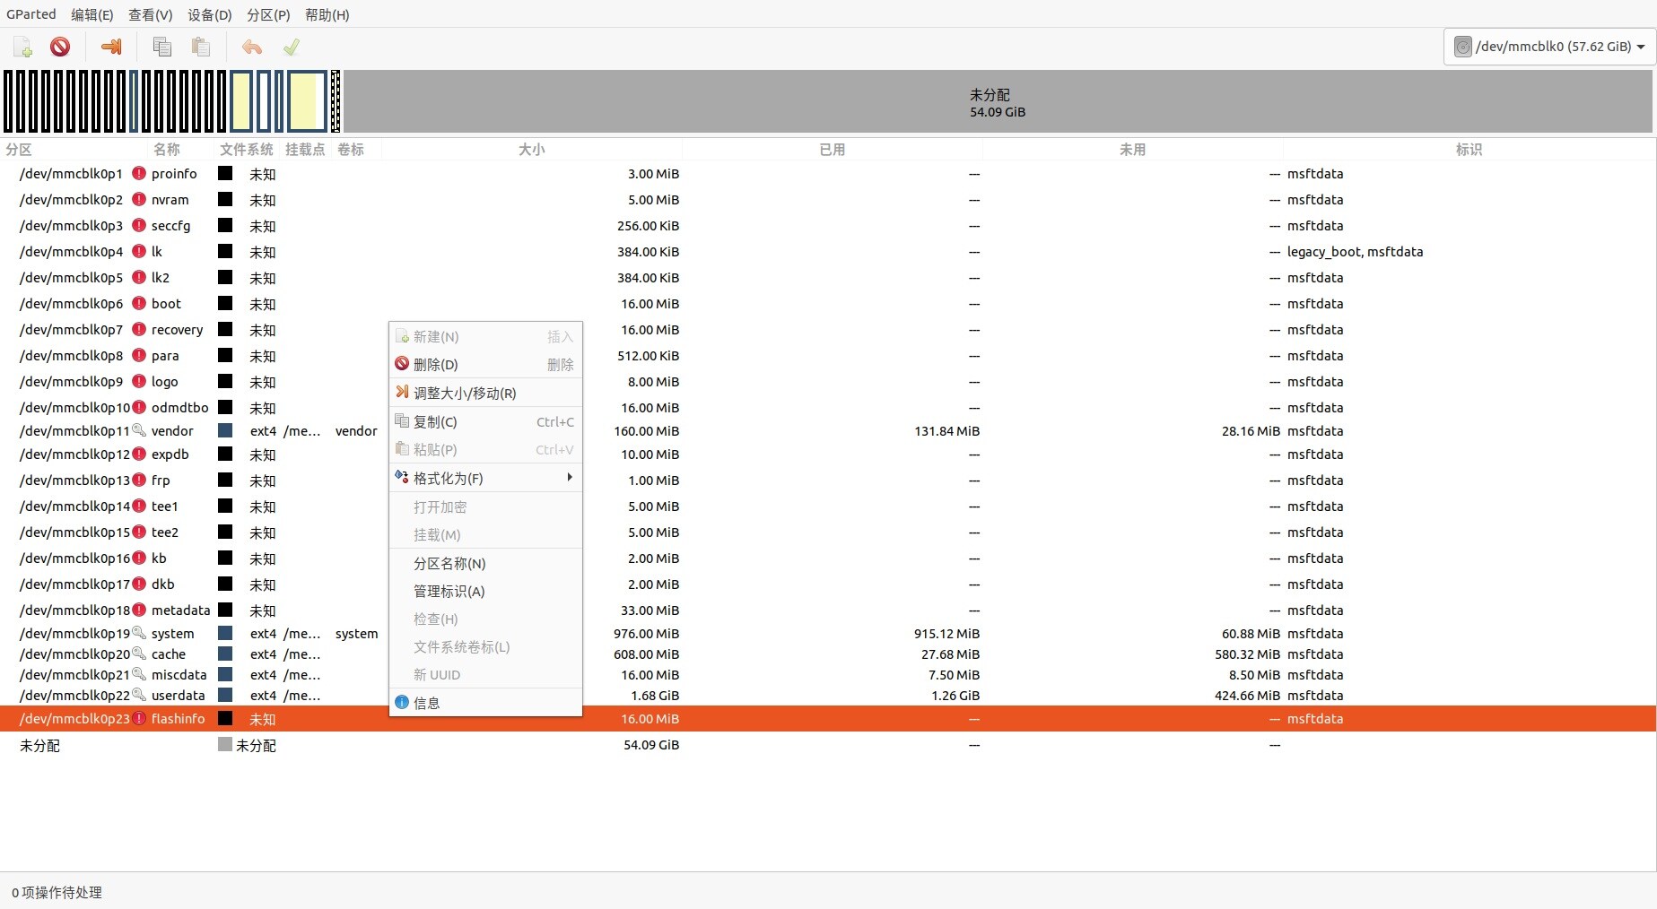Image resolution: width=1657 pixels, height=909 pixels.
Task: Click the 已用 column header
Action: pyautogui.click(x=832, y=150)
